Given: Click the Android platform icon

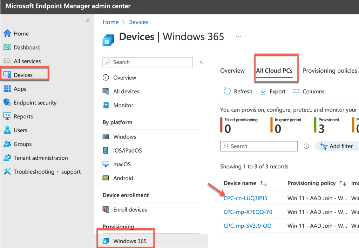Looking at the screenshot, I should 106,178.
